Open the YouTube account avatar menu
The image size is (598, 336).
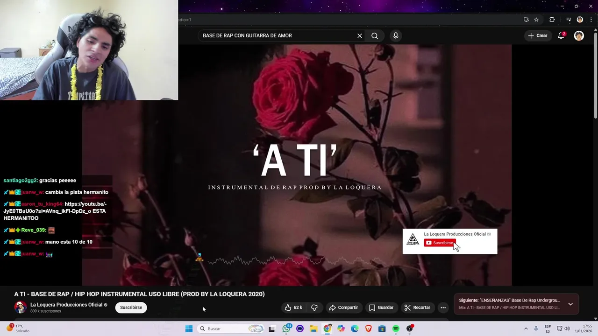579,36
